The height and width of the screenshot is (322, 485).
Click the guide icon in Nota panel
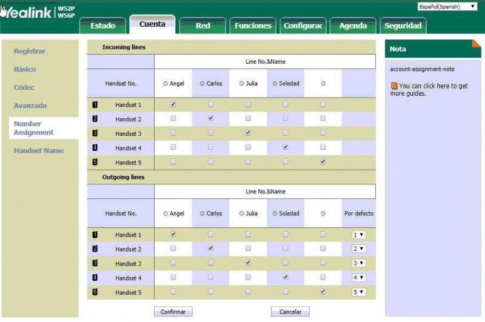tap(393, 86)
